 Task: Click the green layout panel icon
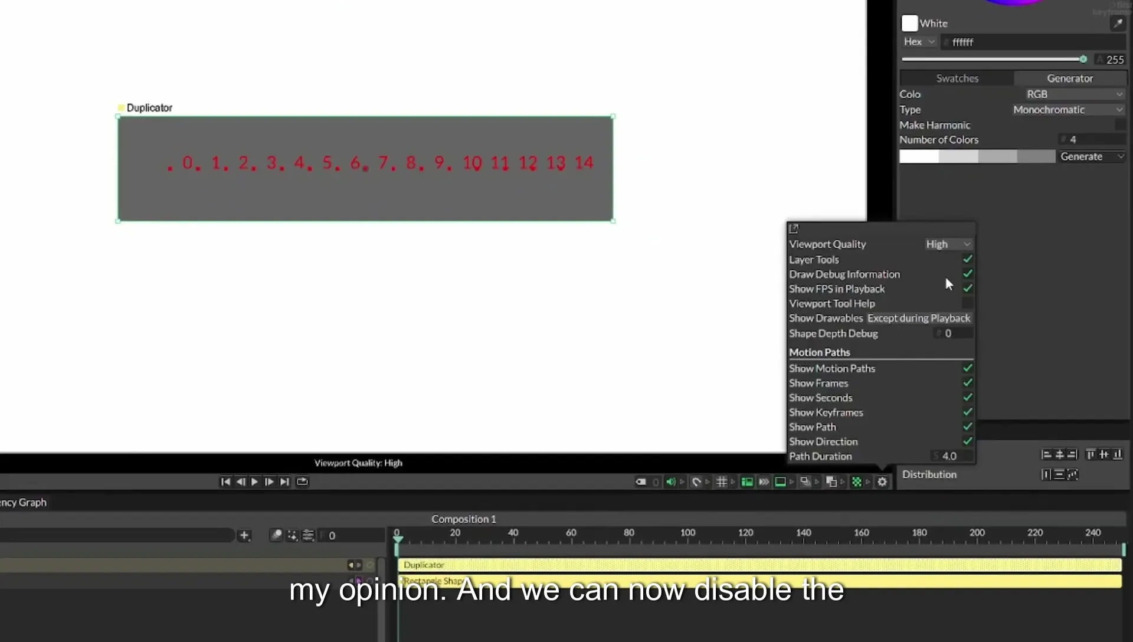[x=747, y=482]
